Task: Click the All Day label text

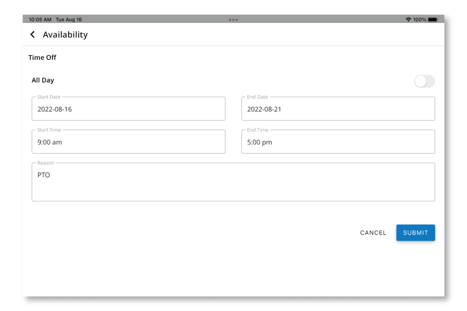Action: pyautogui.click(x=43, y=80)
